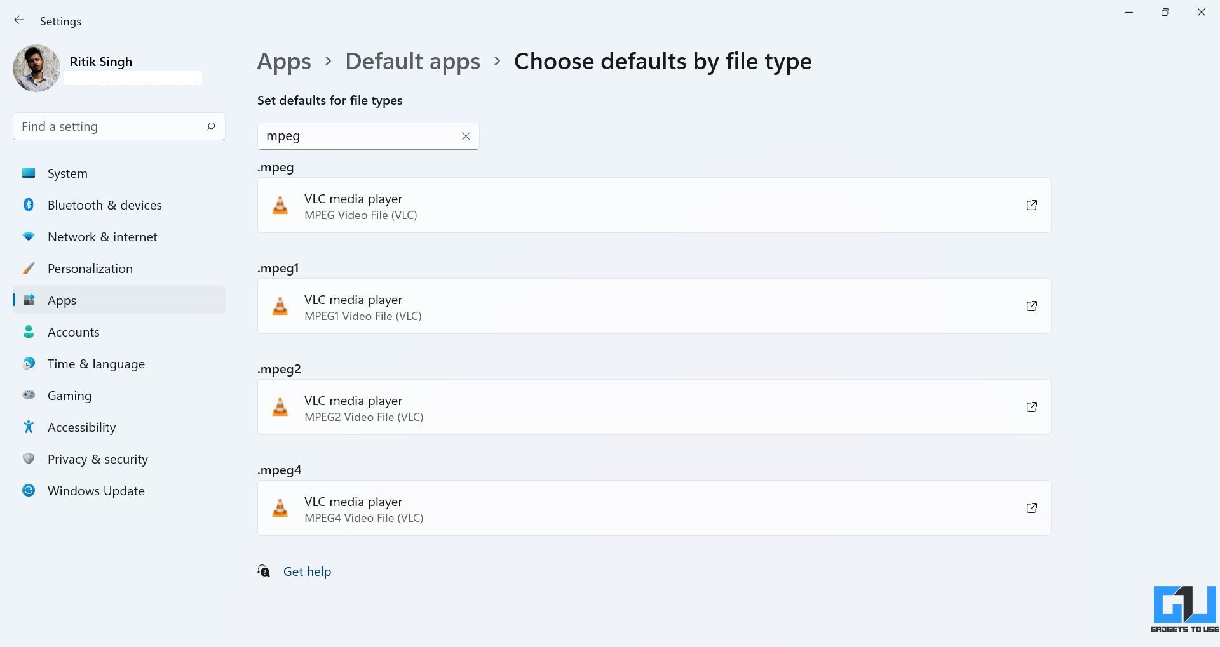The height and width of the screenshot is (647, 1220).
Task: Open the Get help link
Action: pyautogui.click(x=307, y=571)
